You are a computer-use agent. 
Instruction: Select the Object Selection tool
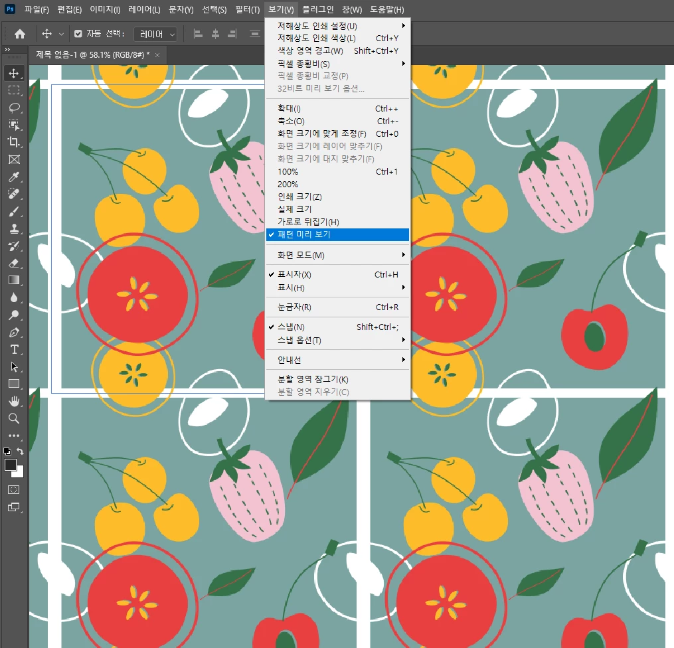14,125
